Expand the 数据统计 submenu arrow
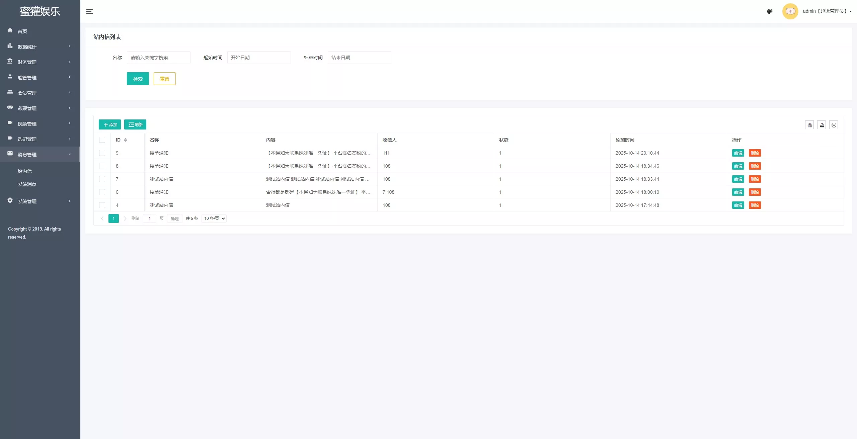 [x=70, y=47]
